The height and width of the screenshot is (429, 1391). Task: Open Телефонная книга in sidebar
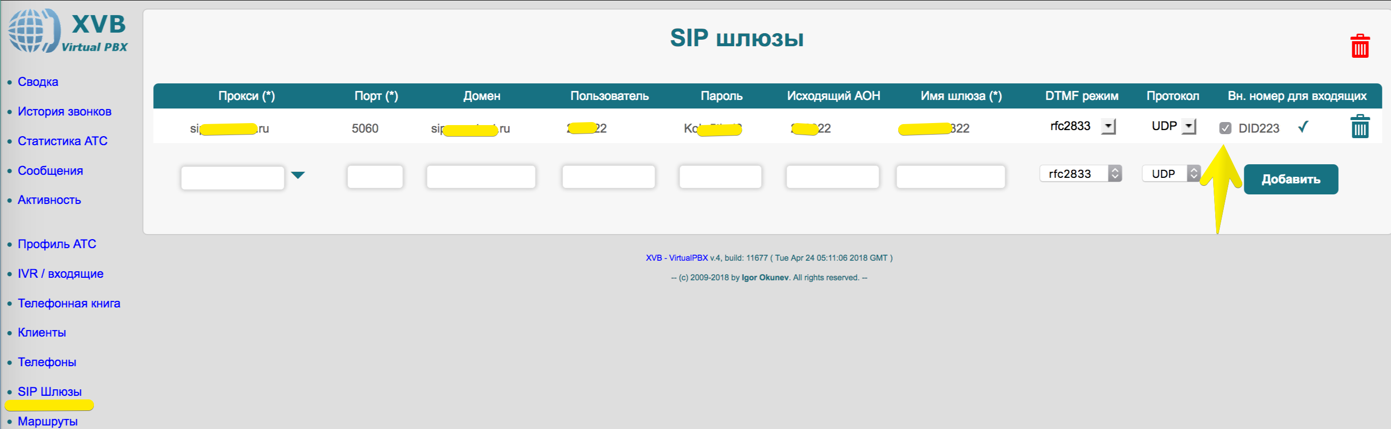coord(69,303)
